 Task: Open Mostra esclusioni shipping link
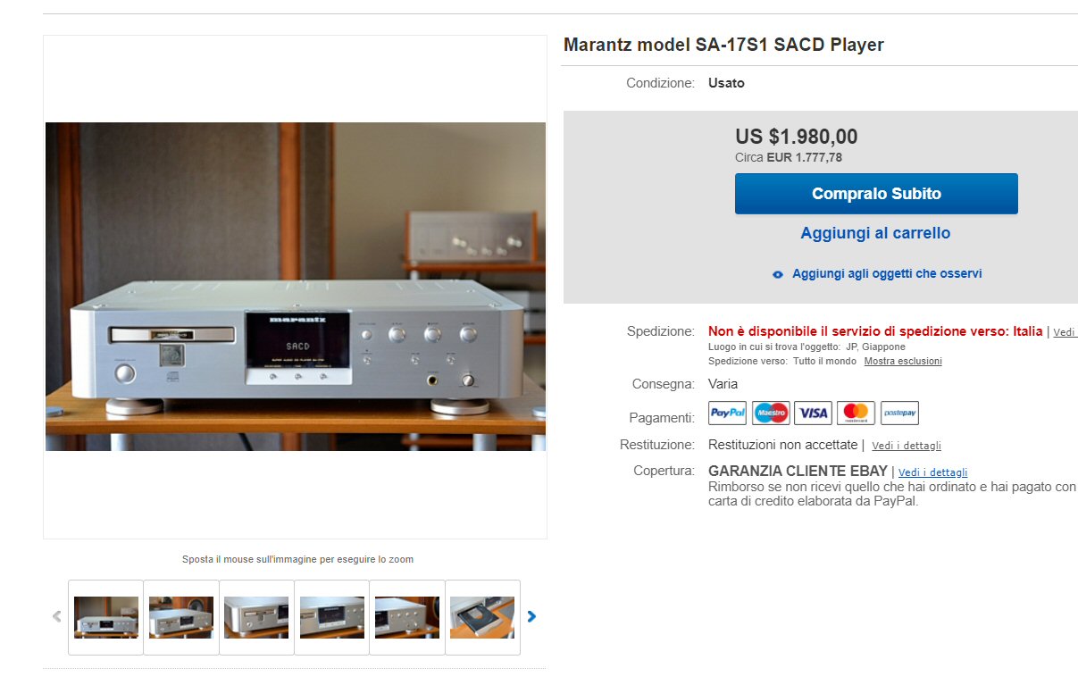pyautogui.click(x=903, y=361)
